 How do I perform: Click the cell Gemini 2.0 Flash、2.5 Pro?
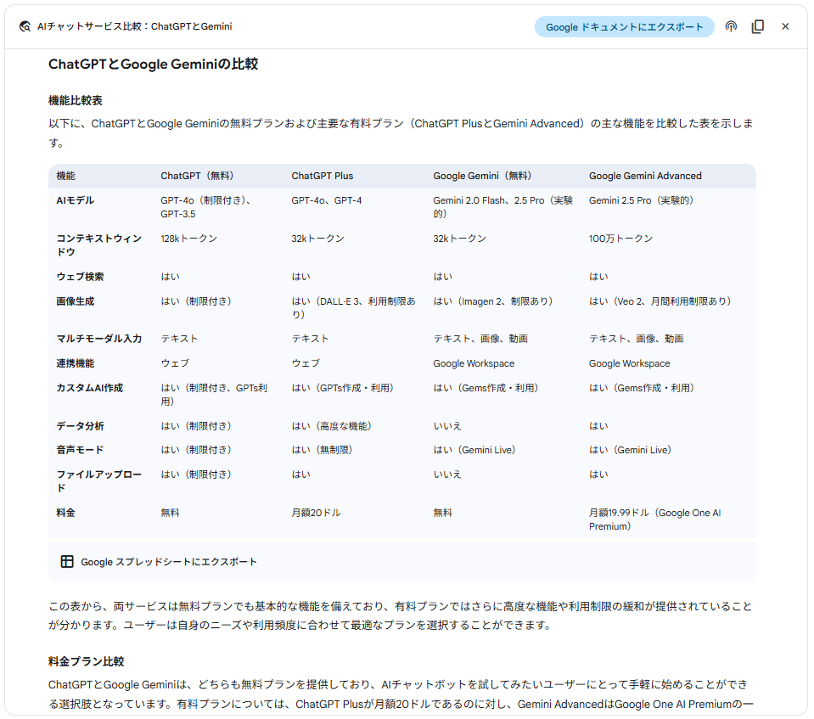(503, 207)
